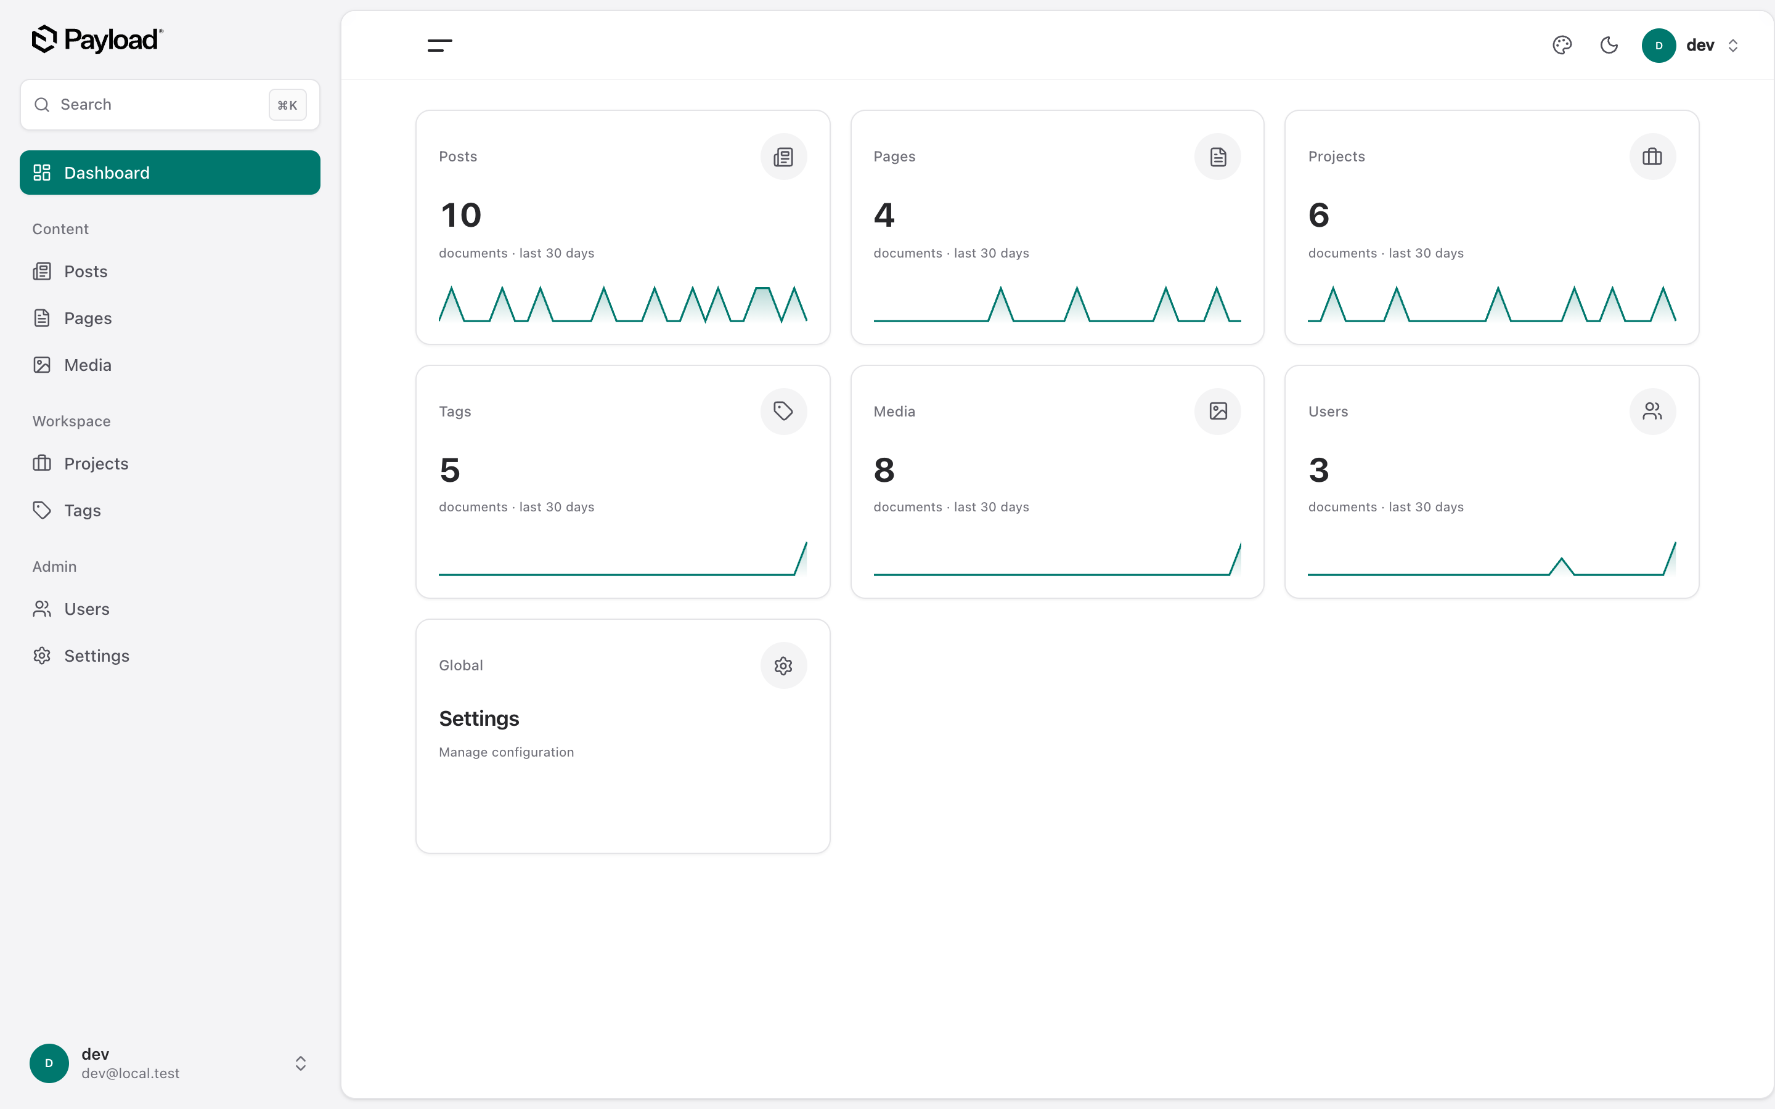Click the Payload logo
This screenshot has width=1775, height=1109.
(x=97, y=39)
